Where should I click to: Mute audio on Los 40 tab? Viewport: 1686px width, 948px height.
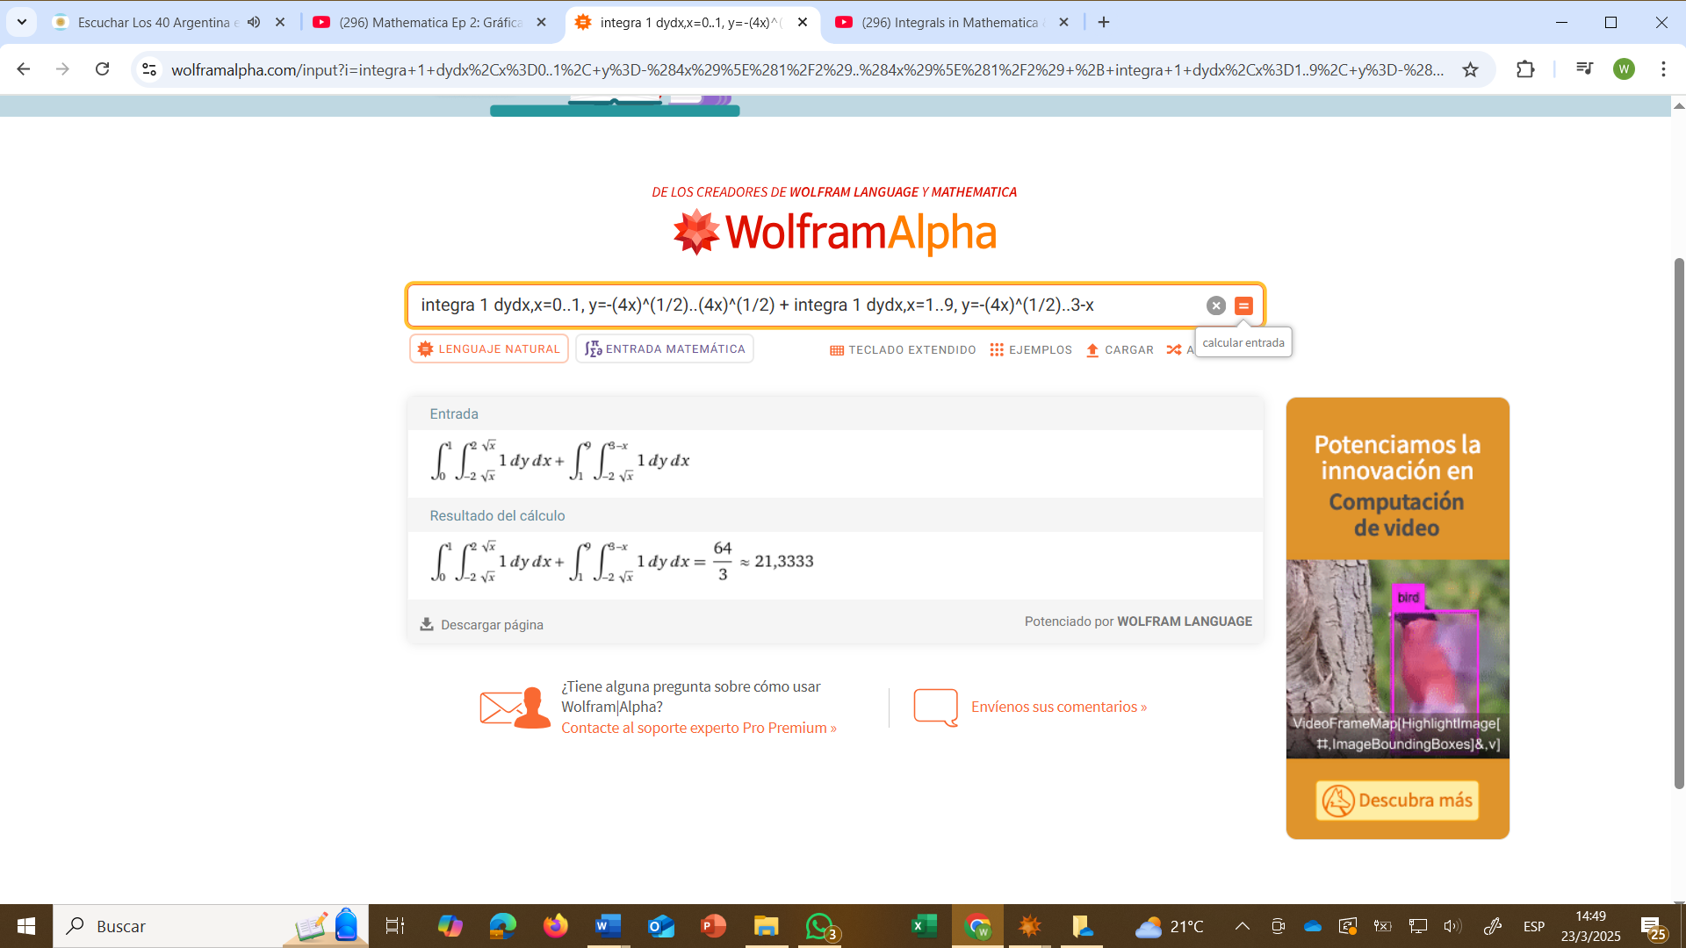(x=254, y=22)
